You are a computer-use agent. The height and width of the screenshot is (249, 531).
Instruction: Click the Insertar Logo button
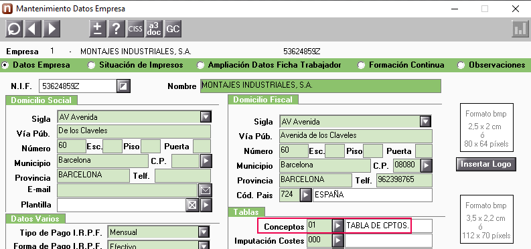click(486, 164)
